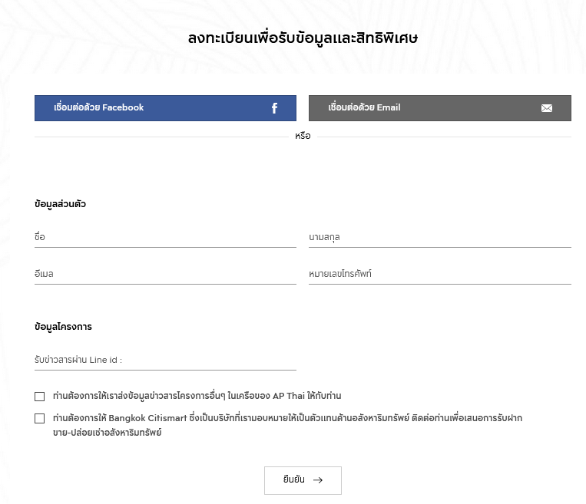Screen dimensions: 586x504
Task: Choose the เชื่อมต่อด้วย Email option
Action: (x=439, y=108)
